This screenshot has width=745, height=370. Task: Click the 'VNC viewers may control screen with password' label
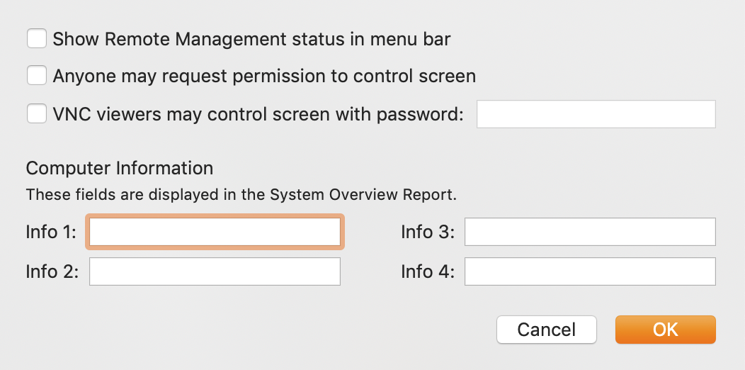pos(258,114)
